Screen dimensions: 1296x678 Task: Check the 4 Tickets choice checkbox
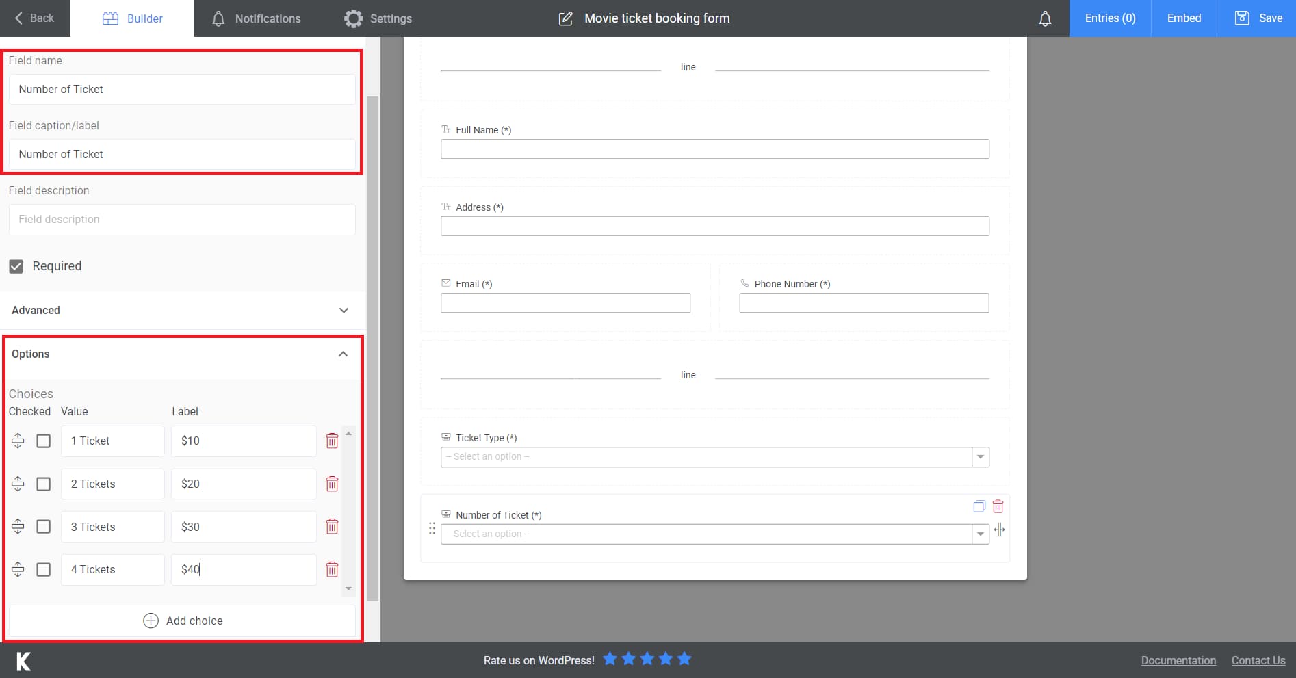[x=43, y=569]
